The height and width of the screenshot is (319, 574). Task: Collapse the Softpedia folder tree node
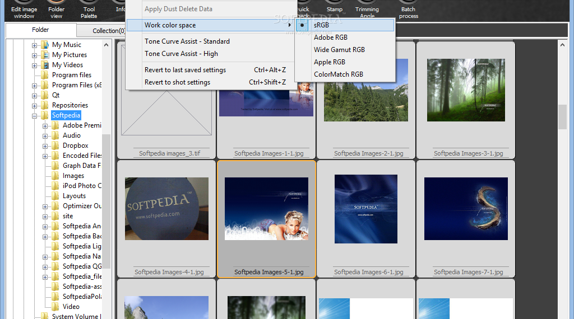(35, 115)
